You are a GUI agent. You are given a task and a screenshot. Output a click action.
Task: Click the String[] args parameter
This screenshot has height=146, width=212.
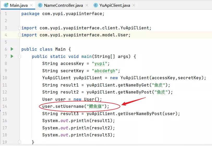coord(112,56)
